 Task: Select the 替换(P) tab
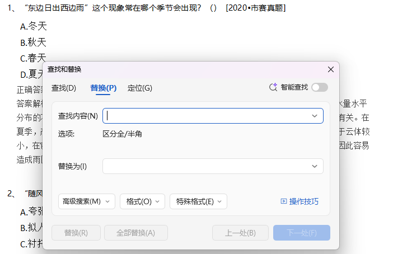coord(103,88)
